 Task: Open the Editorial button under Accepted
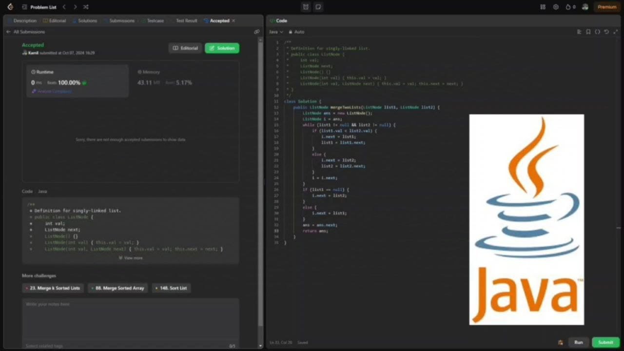coord(185,48)
